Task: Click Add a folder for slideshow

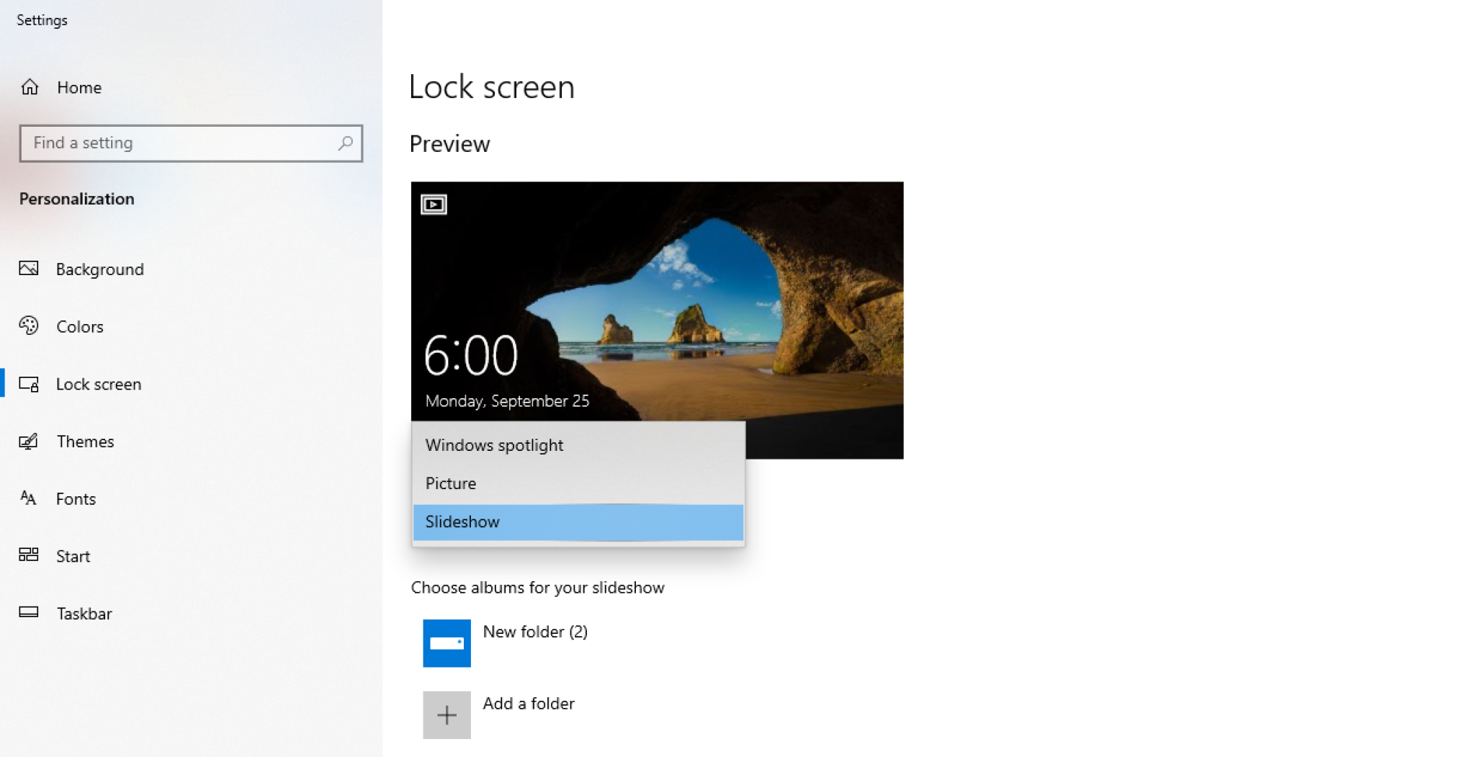Action: click(x=529, y=703)
